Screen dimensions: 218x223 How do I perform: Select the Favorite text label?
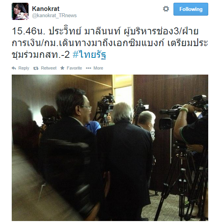[74, 68]
